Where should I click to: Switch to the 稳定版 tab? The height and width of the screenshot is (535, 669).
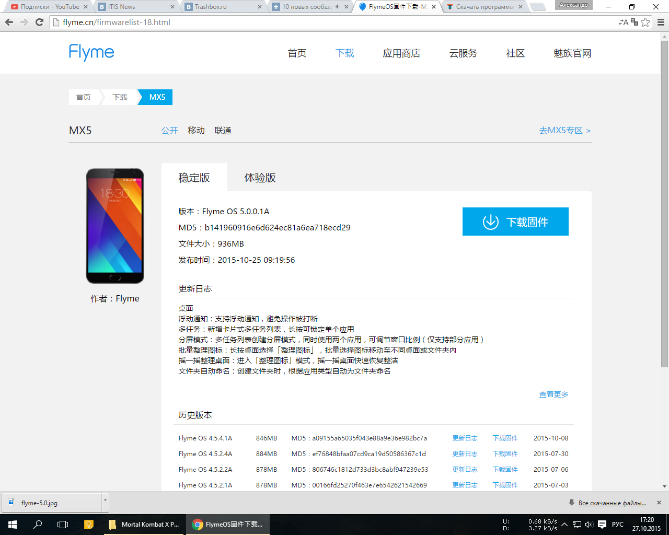pos(194,178)
